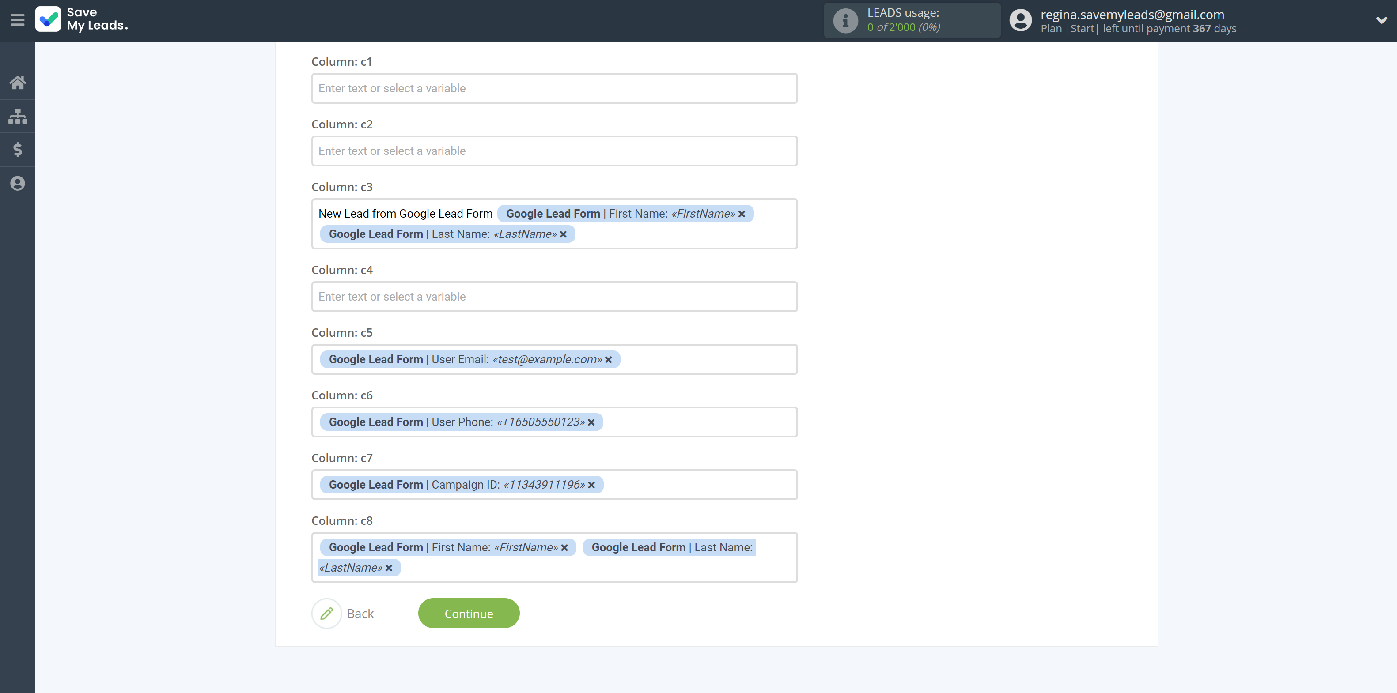
Task: Click First Name tag in Column c8
Action: click(x=447, y=547)
